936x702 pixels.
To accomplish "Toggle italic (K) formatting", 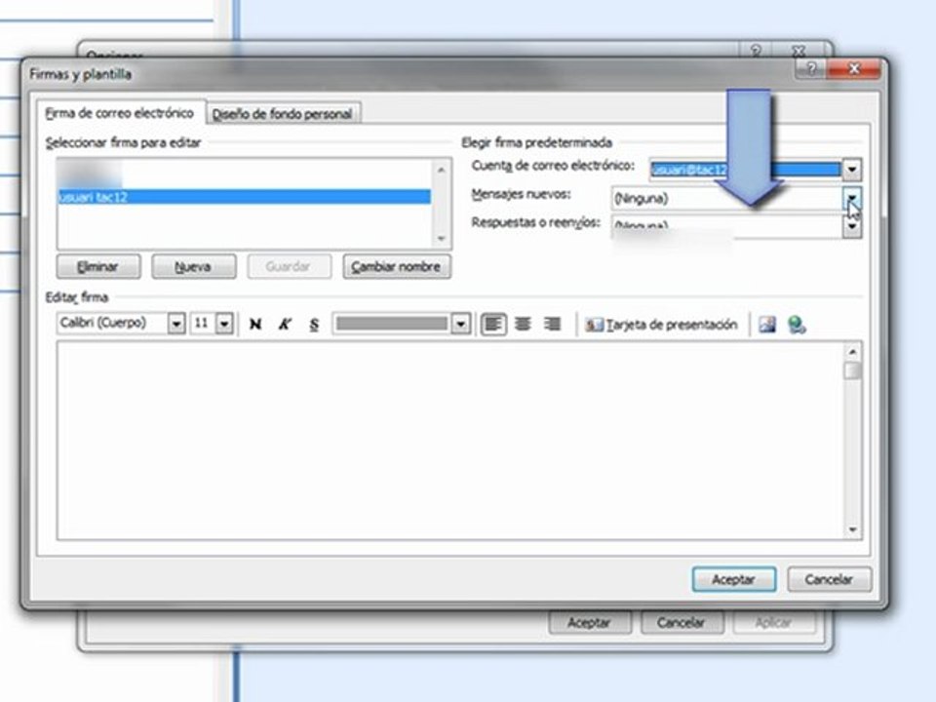I will pos(285,324).
